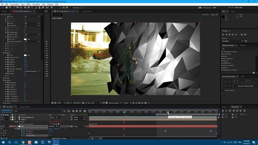Hide layer 1 with its eye toggle

point(2,117)
